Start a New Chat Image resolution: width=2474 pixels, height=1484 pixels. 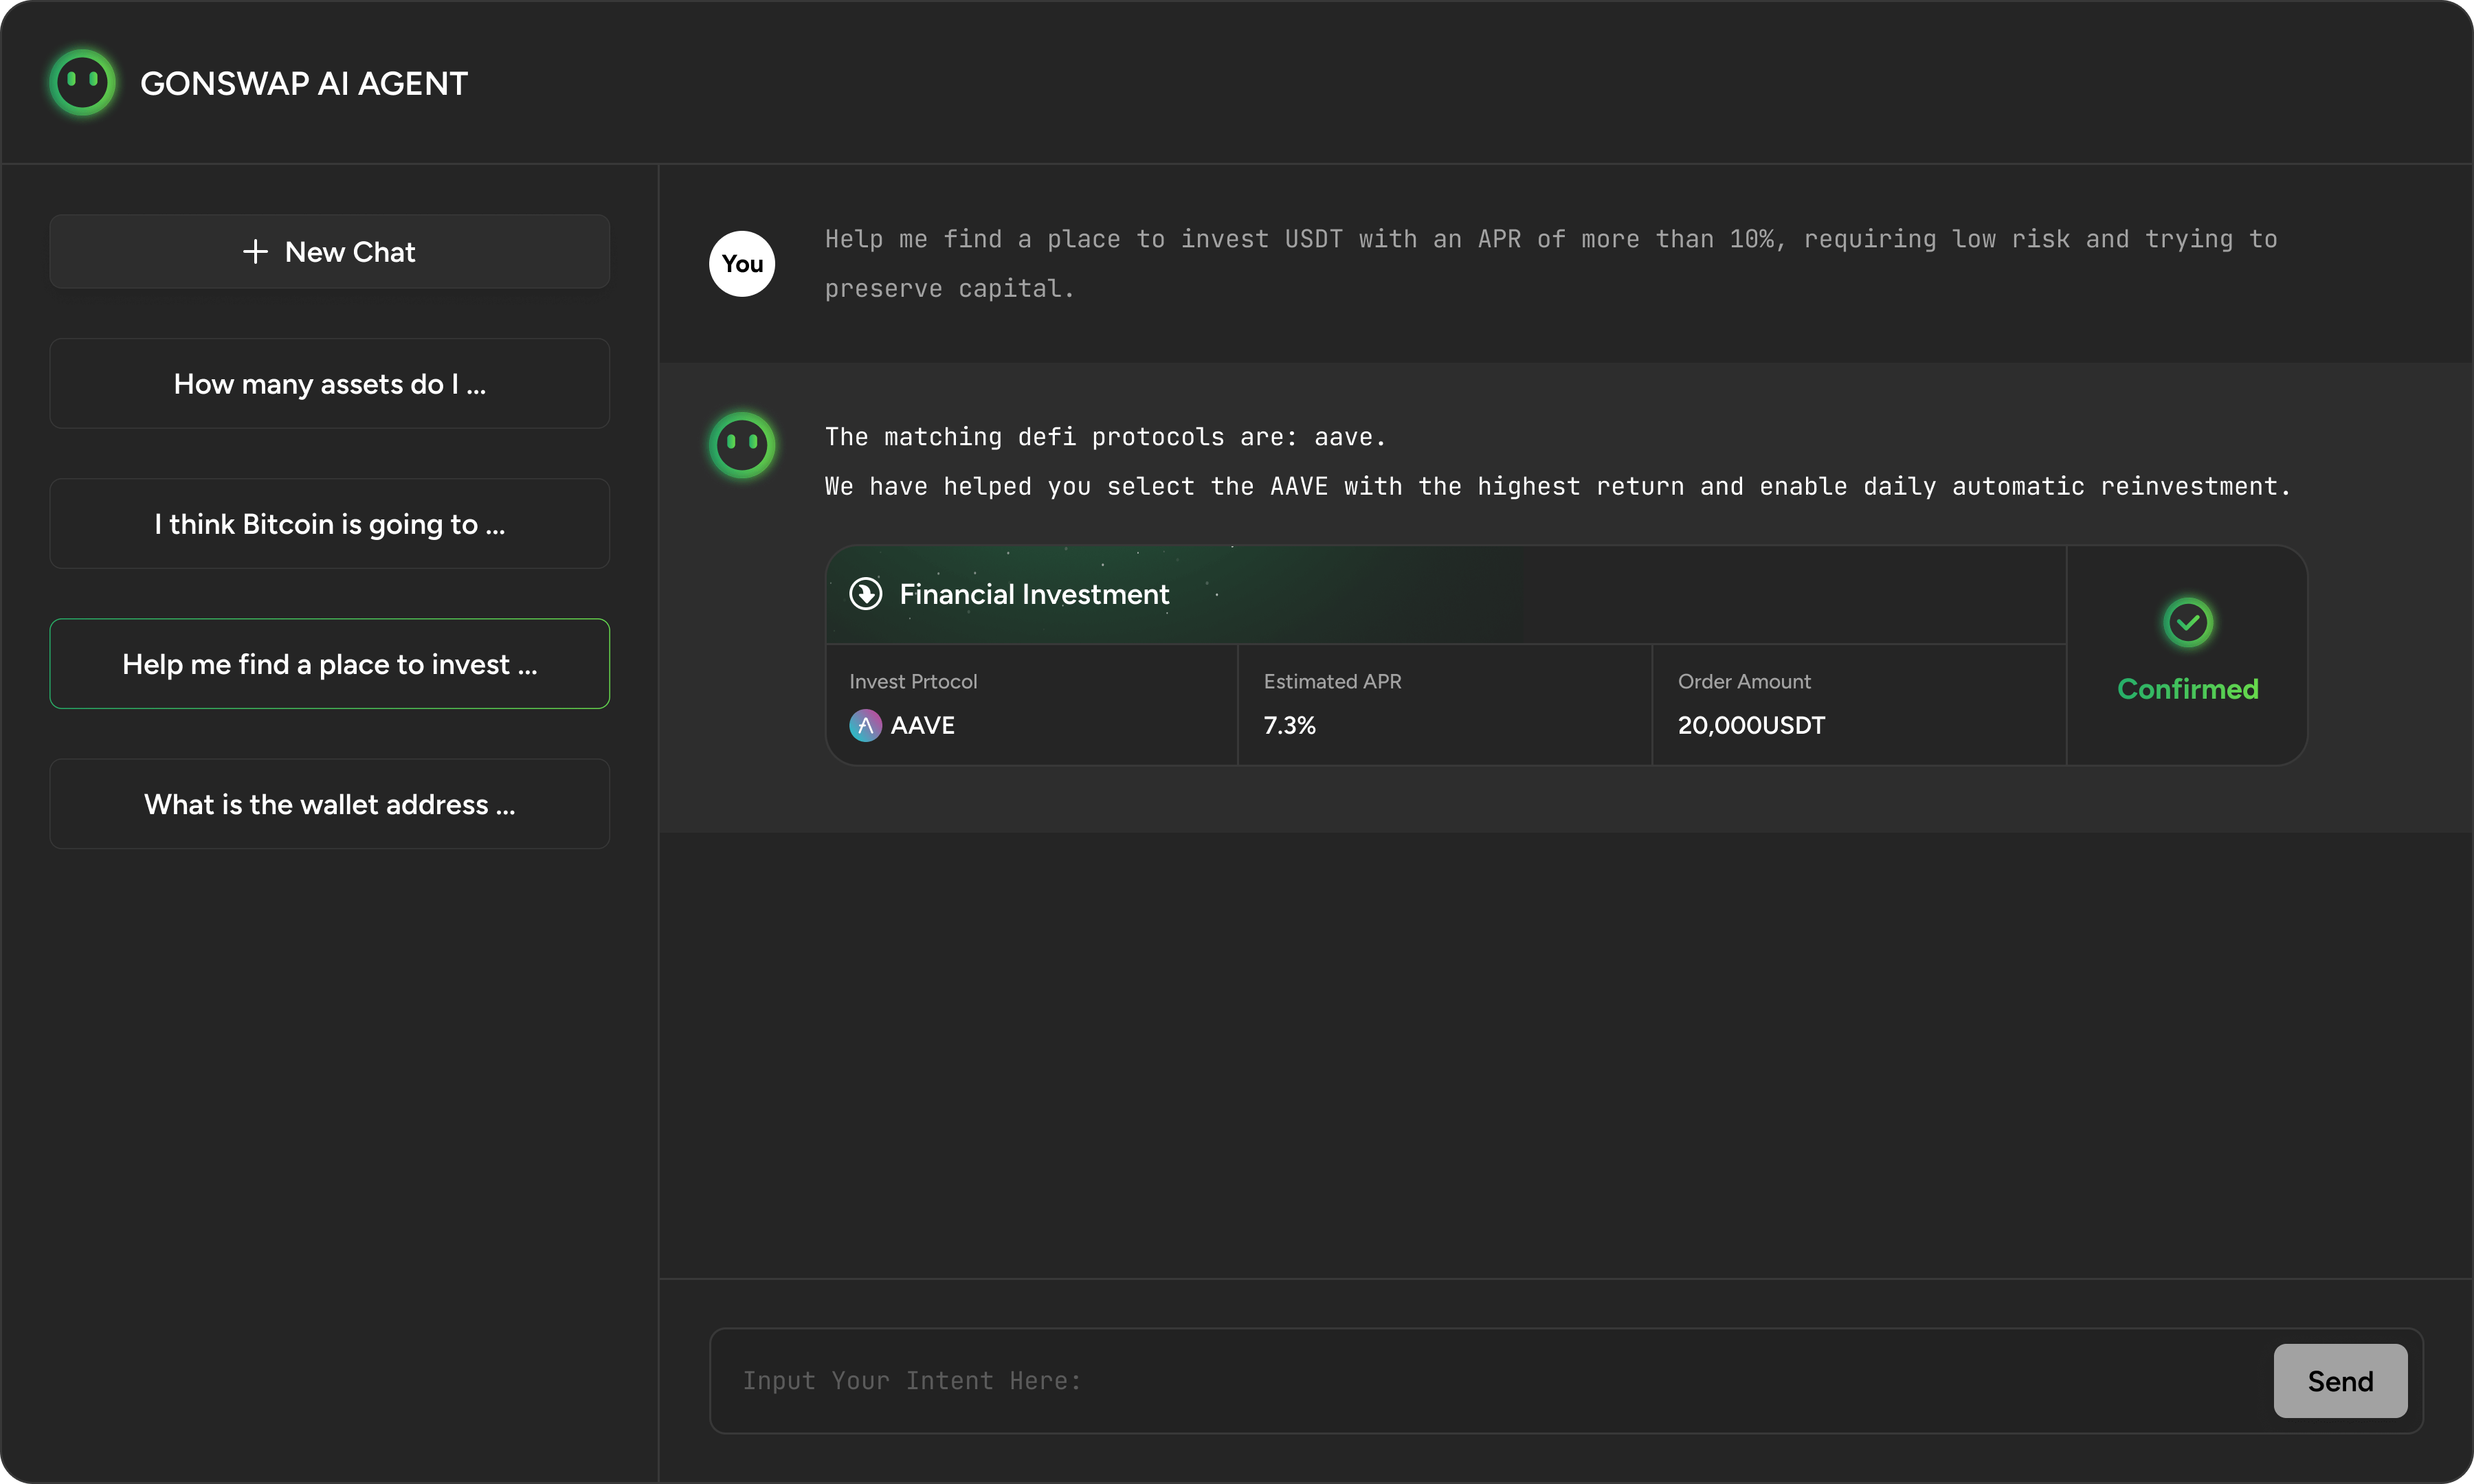coord(329,252)
